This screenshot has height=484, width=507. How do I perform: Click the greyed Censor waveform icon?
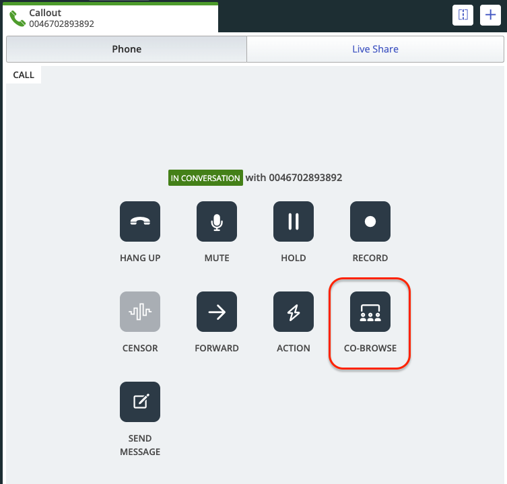[x=140, y=312]
